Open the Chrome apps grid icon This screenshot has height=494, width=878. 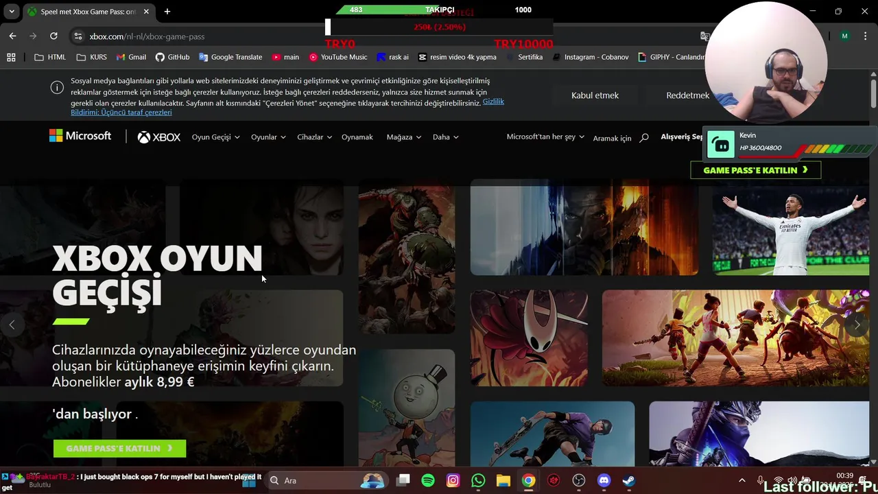[x=11, y=57]
